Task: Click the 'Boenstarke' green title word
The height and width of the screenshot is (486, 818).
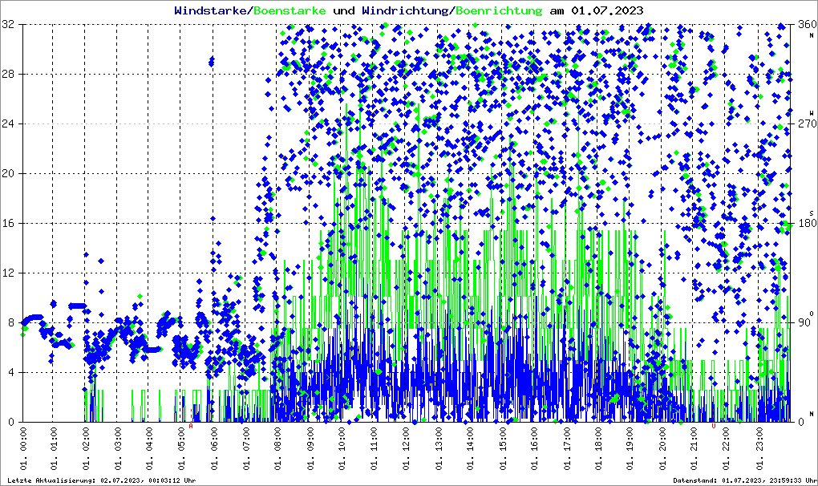Action: 290,10
